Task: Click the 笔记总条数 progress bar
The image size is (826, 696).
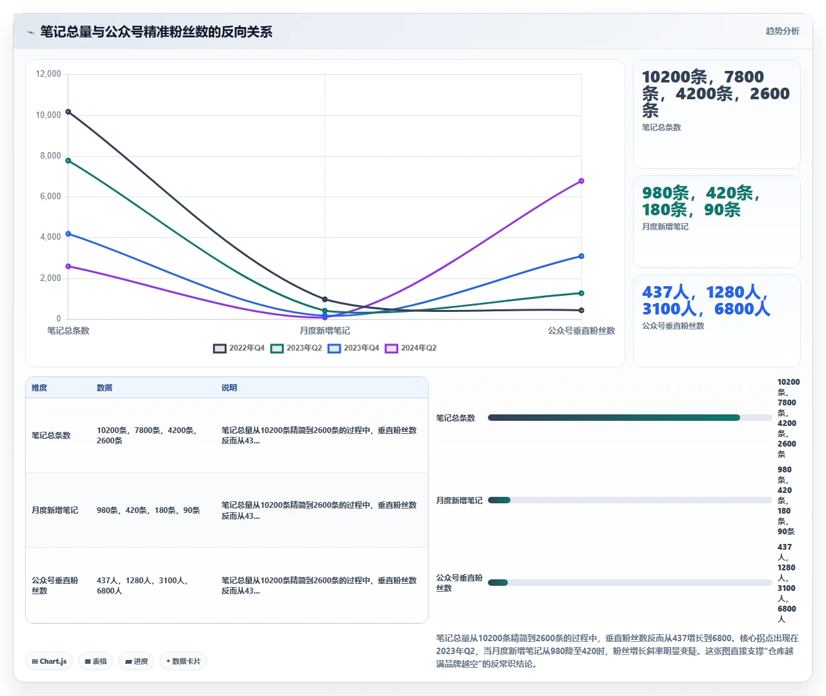Action: (x=630, y=418)
